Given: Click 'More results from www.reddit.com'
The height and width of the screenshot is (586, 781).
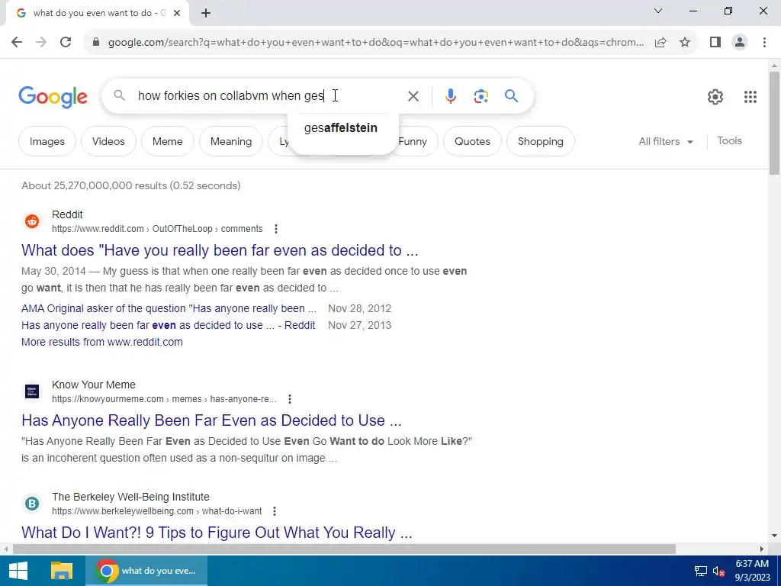Looking at the screenshot, I should [102, 342].
